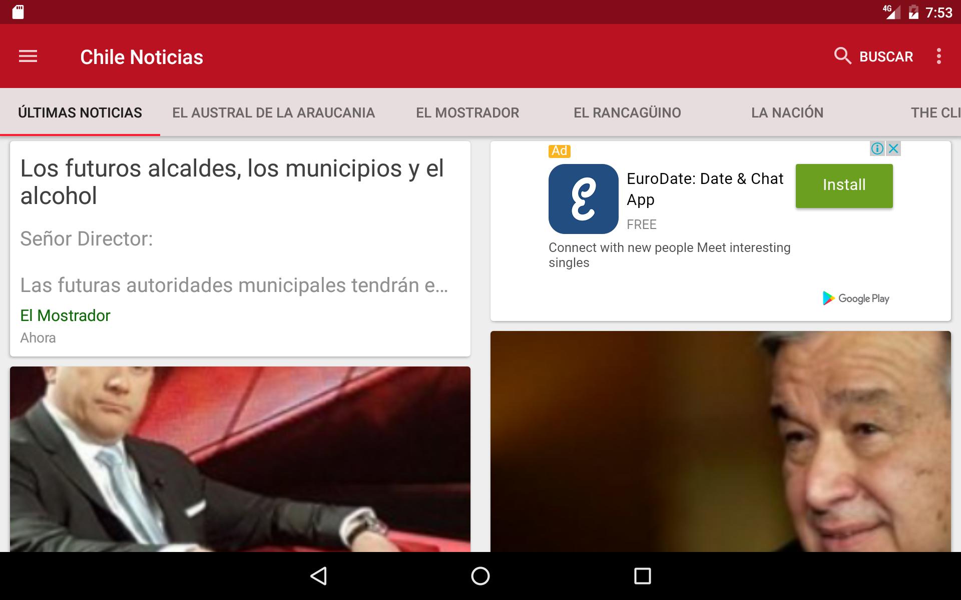Tap the battery status icon
961x600 pixels.
pyautogui.click(x=913, y=12)
